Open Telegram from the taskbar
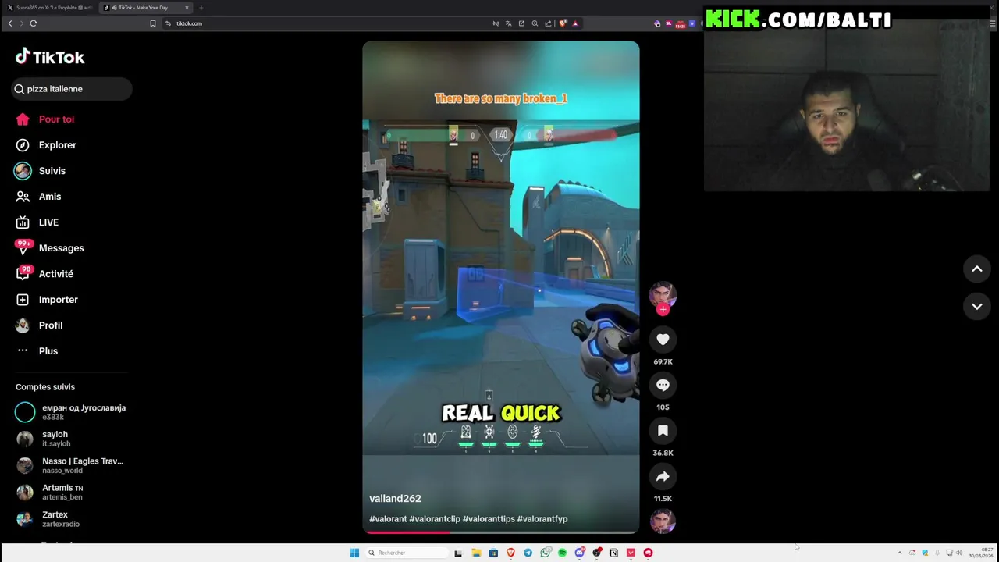 click(528, 553)
